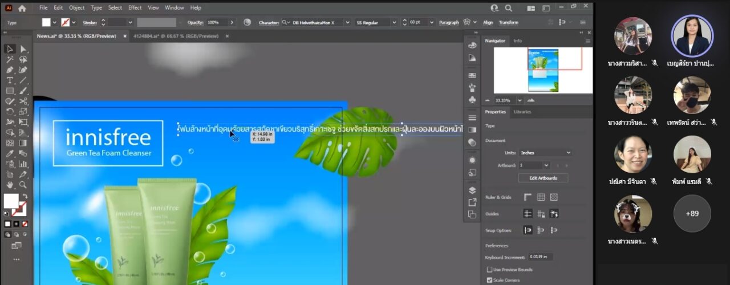Image resolution: width=730 pixels, height=285 pixels.
Task: Open the Brushes panel icon in dock
Action: tap(472, 88)
